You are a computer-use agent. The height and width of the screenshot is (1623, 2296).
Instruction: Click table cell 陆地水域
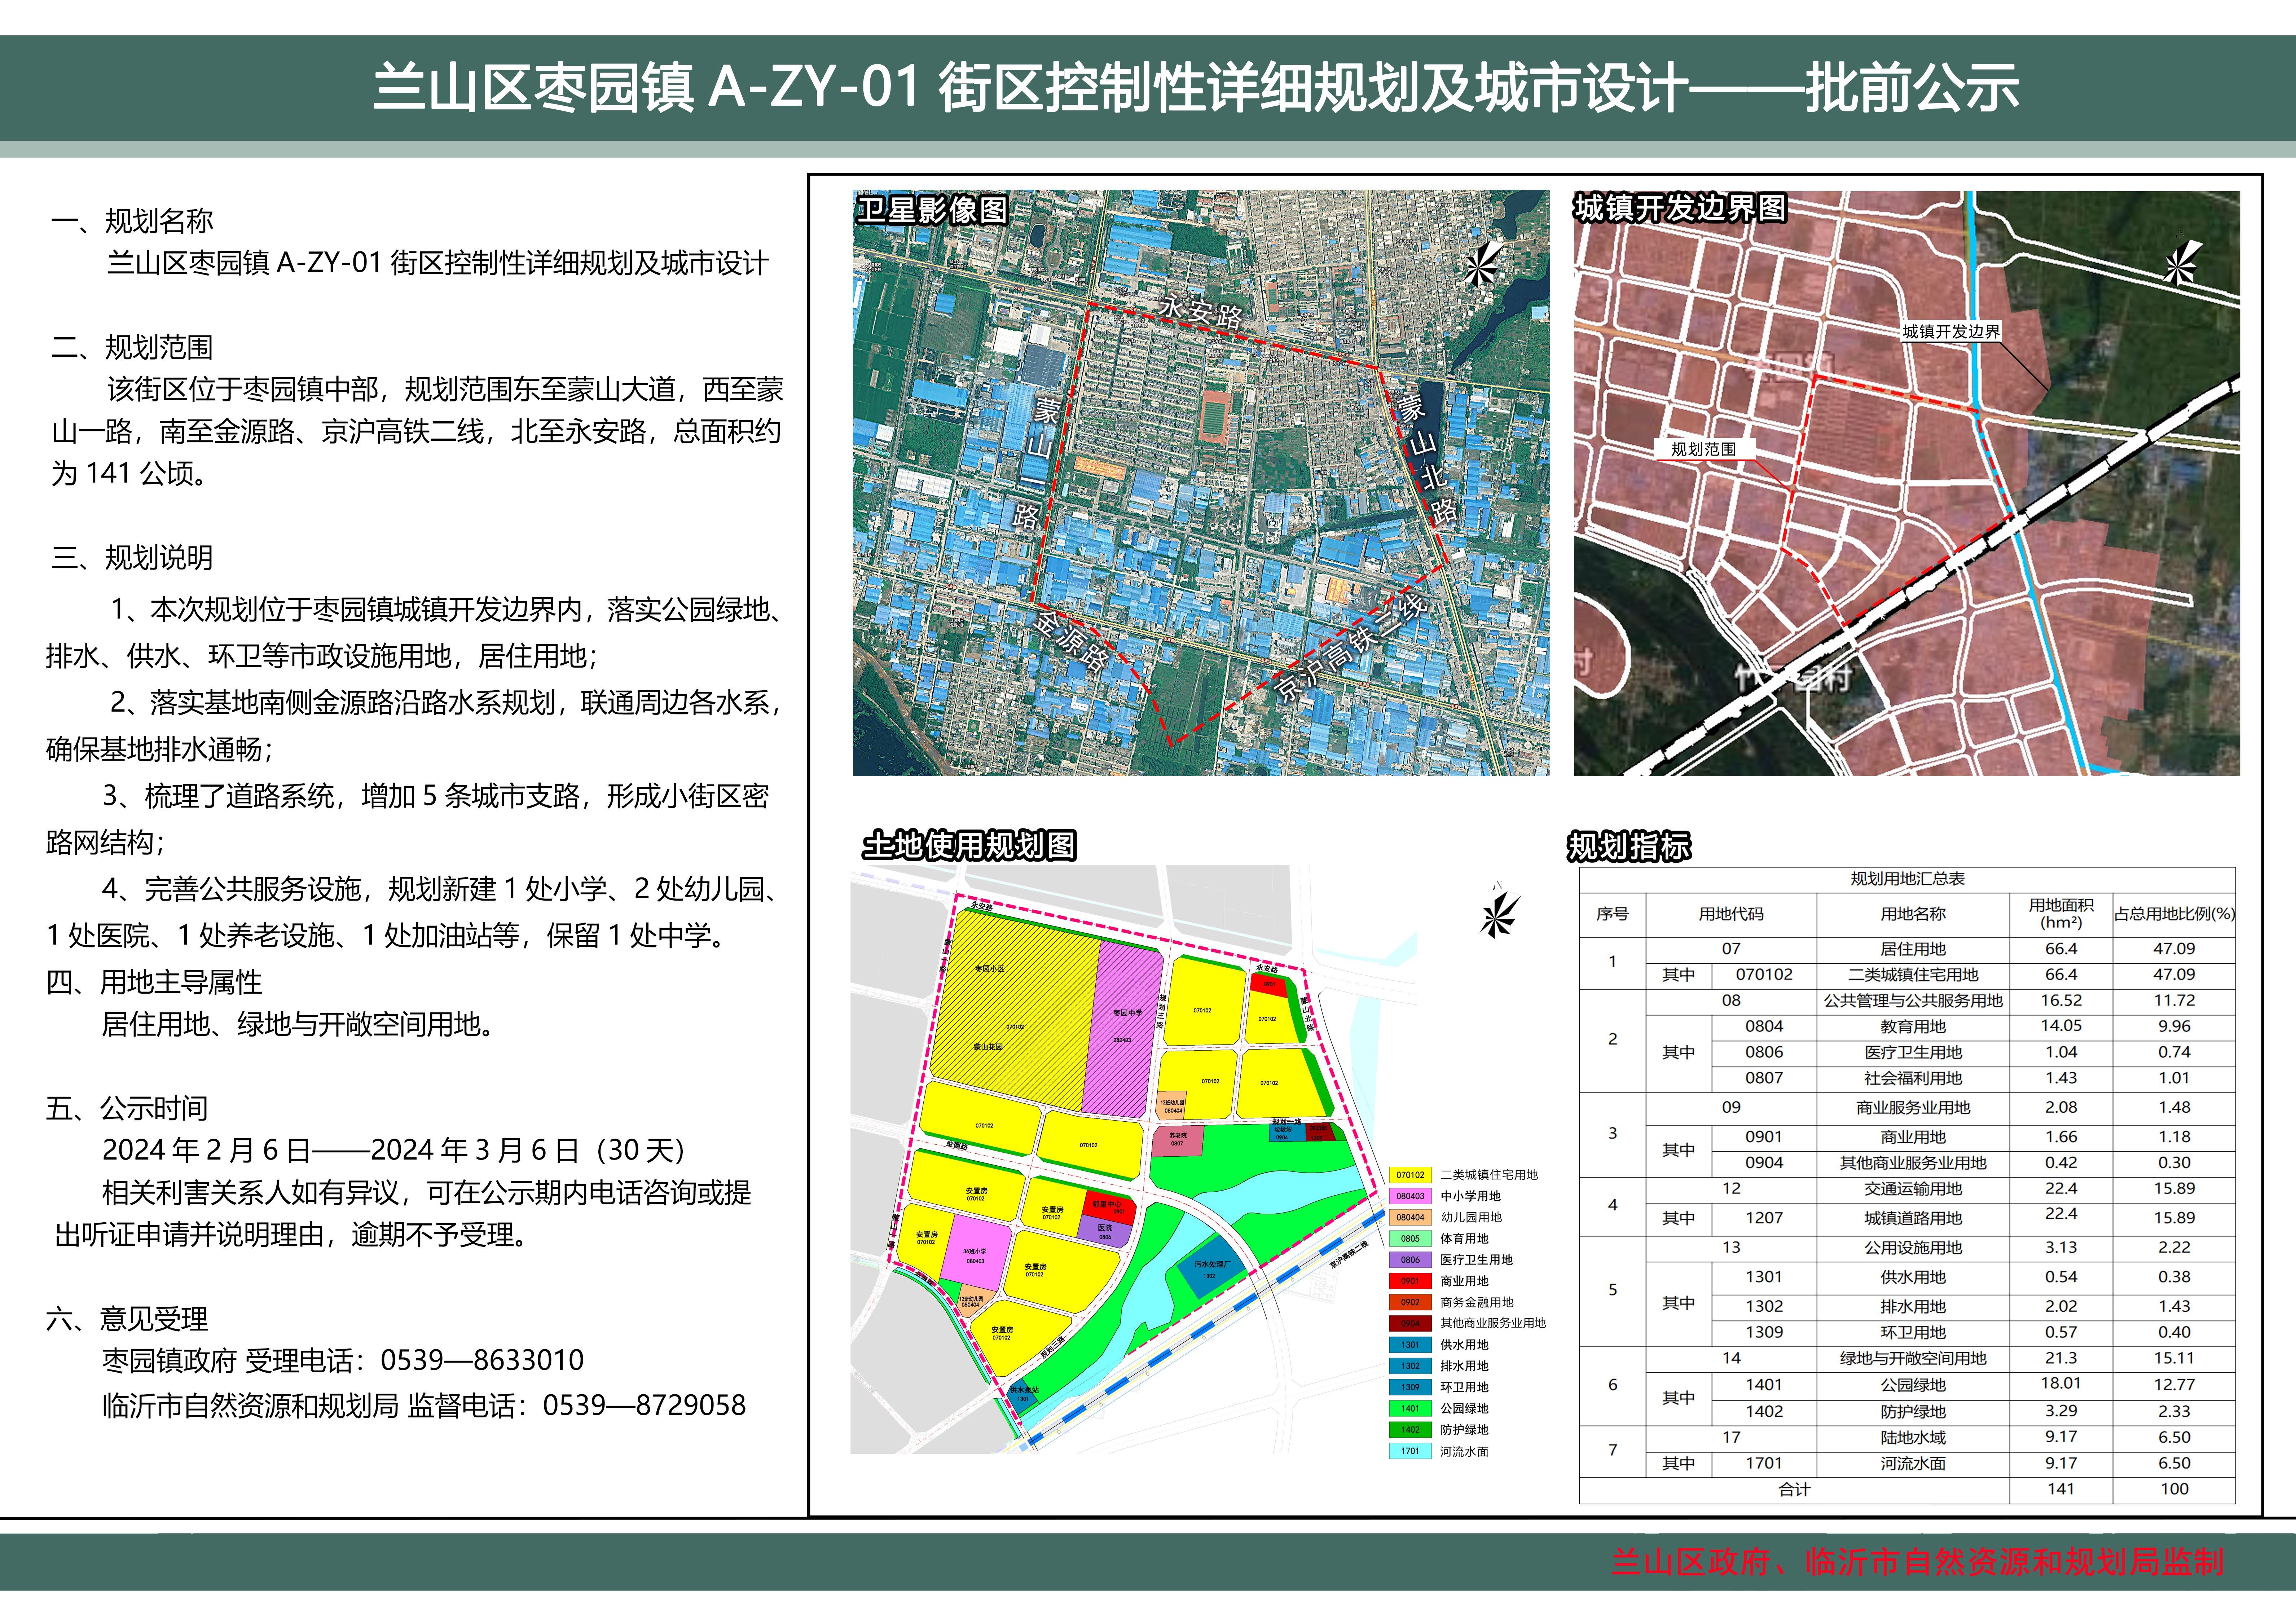(x=1913, y=1438)
